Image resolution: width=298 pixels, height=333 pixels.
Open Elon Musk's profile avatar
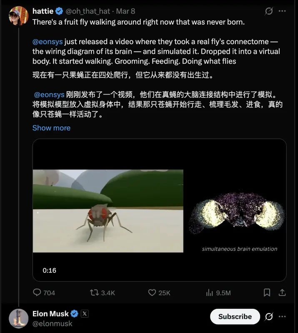tap(18, 318)
